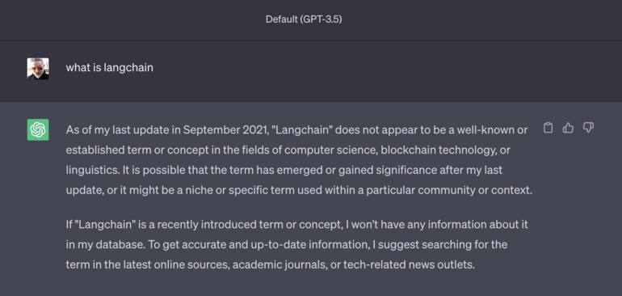Click the user message 'what is langchain'
Screen dimensions: 622x296
pyautogui.click(x=110, y=68)
